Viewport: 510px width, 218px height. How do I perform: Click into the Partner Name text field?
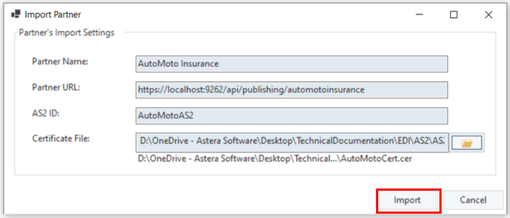click(x=291, y=64)
